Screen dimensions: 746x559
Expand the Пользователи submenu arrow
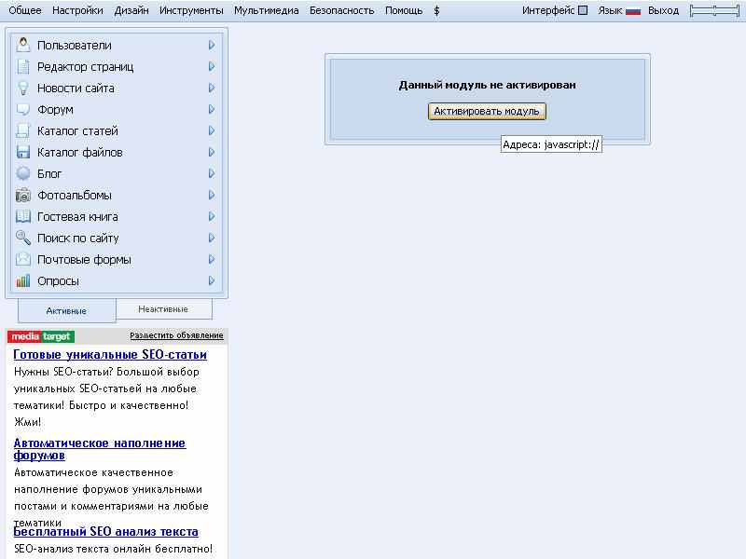212,45
